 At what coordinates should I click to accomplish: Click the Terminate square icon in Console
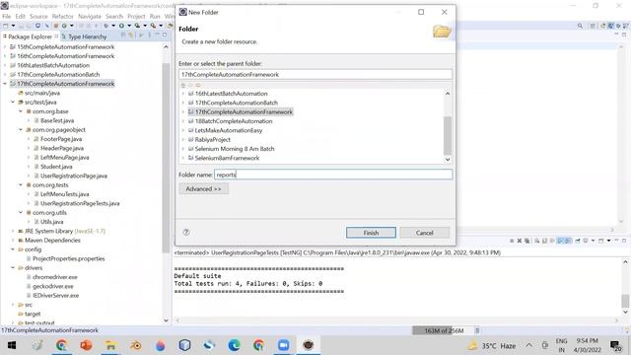coord(512,241)
